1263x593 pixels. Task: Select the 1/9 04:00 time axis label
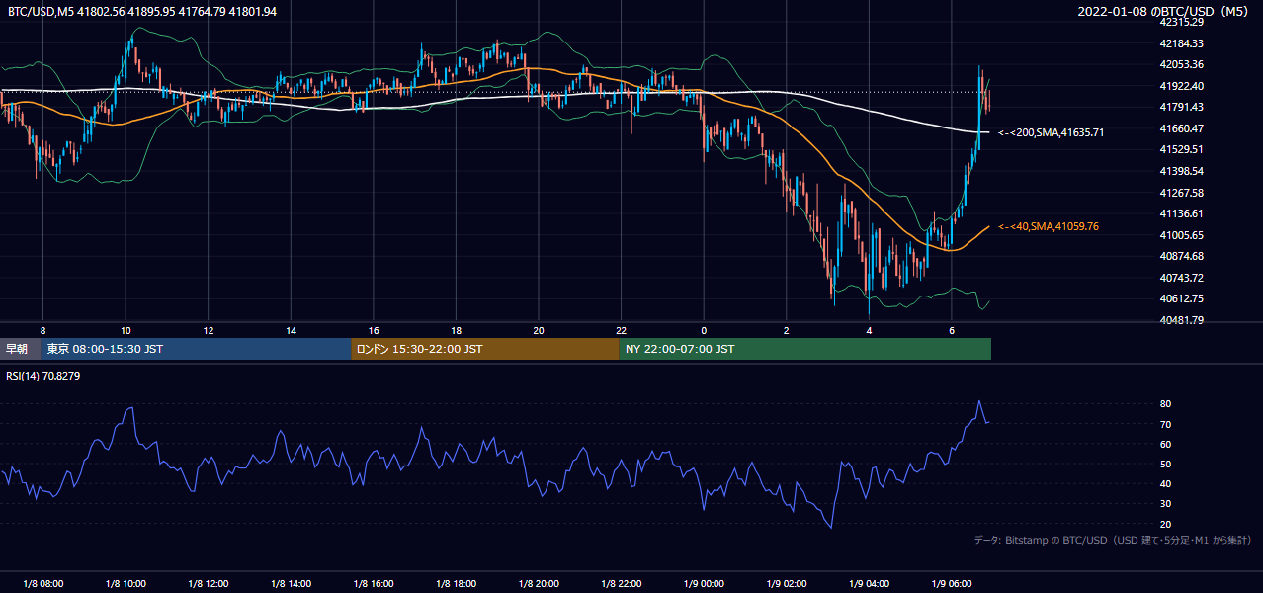pos(869,584)
